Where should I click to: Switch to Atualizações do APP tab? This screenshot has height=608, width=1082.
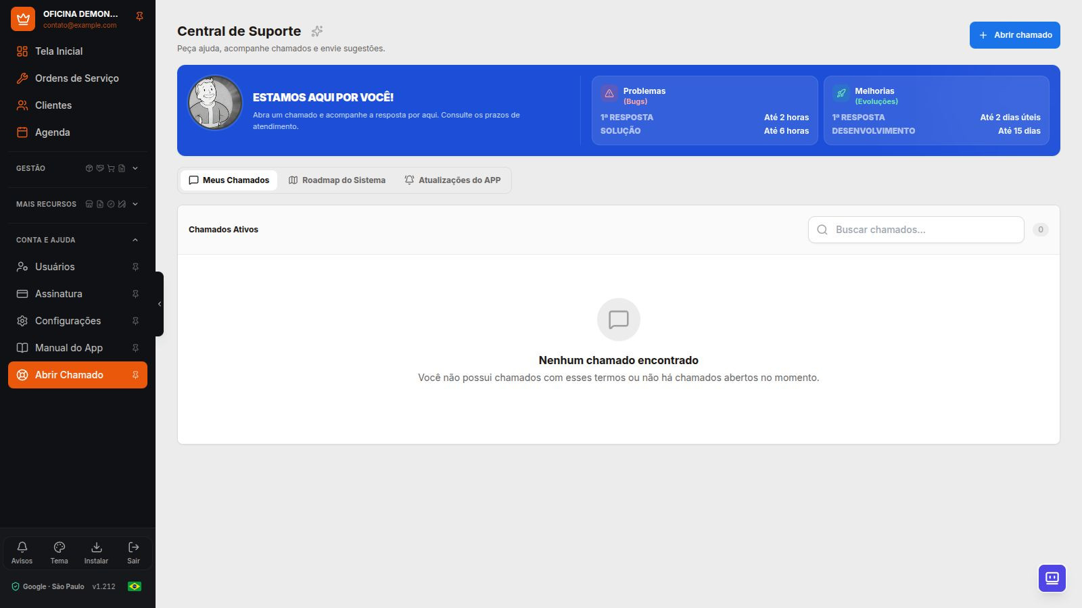tap(452, 180)
